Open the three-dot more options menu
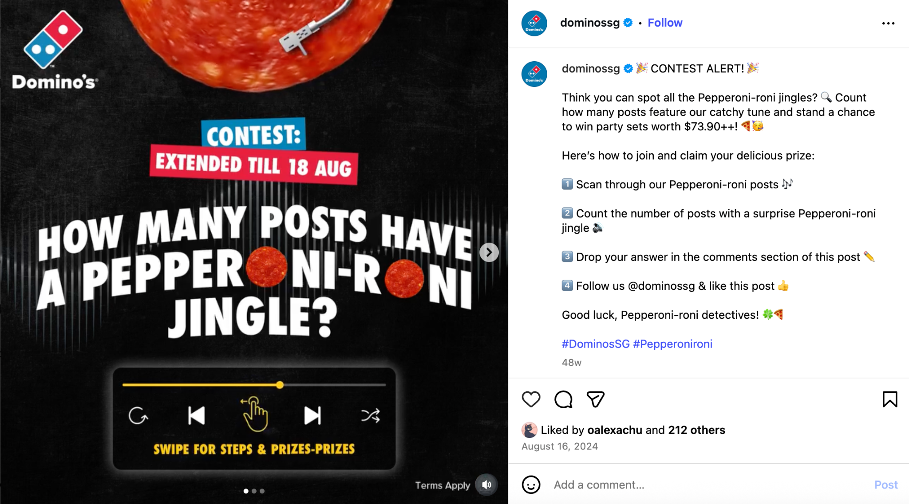 [x=888, y=23]
